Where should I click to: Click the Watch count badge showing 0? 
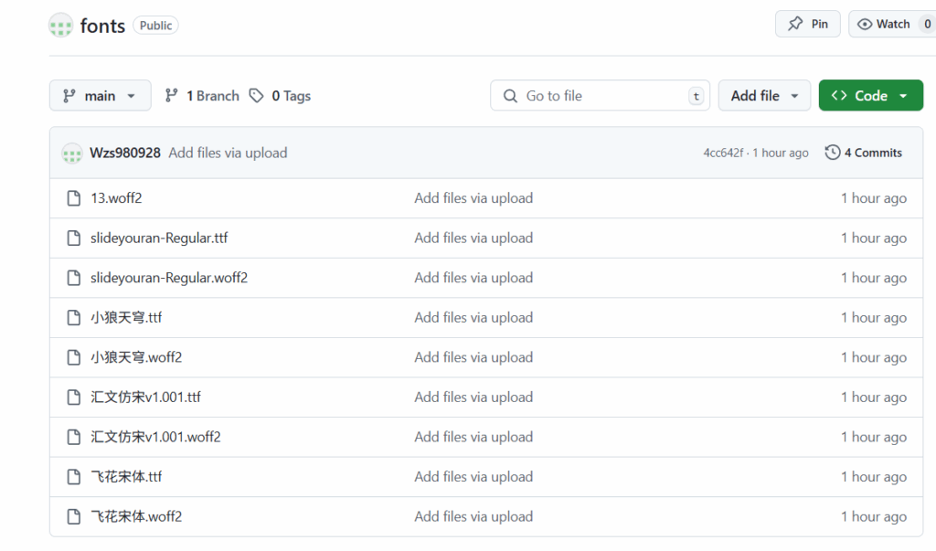tap(927, 24)
